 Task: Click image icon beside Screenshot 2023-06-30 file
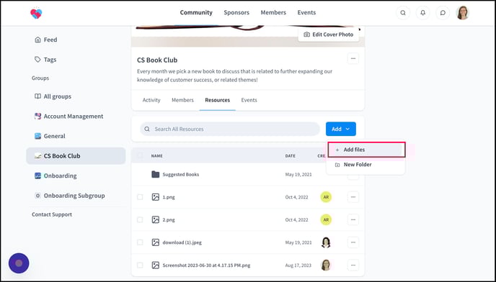(x=155, y=265)
